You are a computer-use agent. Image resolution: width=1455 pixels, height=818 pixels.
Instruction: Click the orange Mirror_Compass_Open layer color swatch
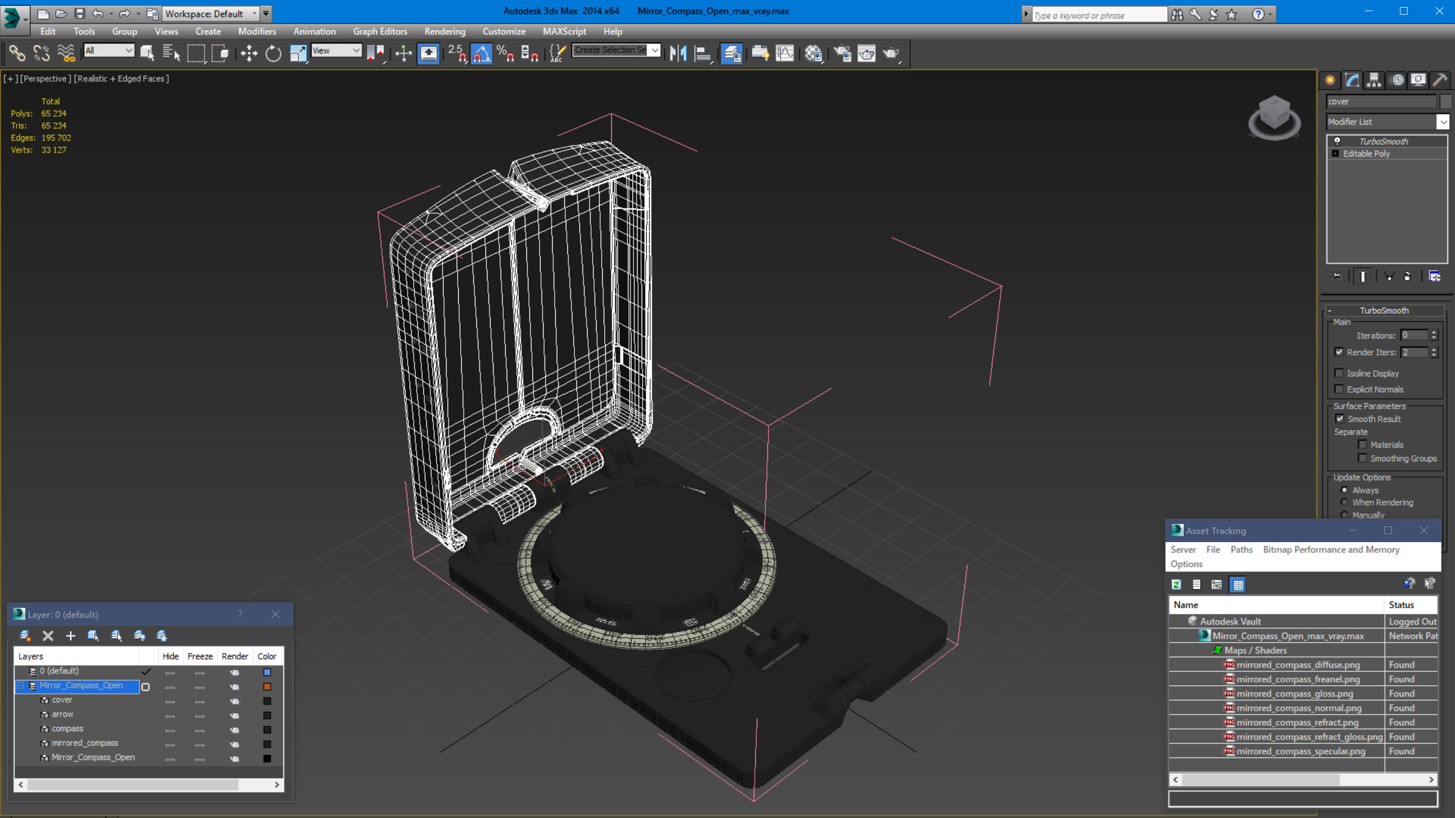tap(267, 686)
